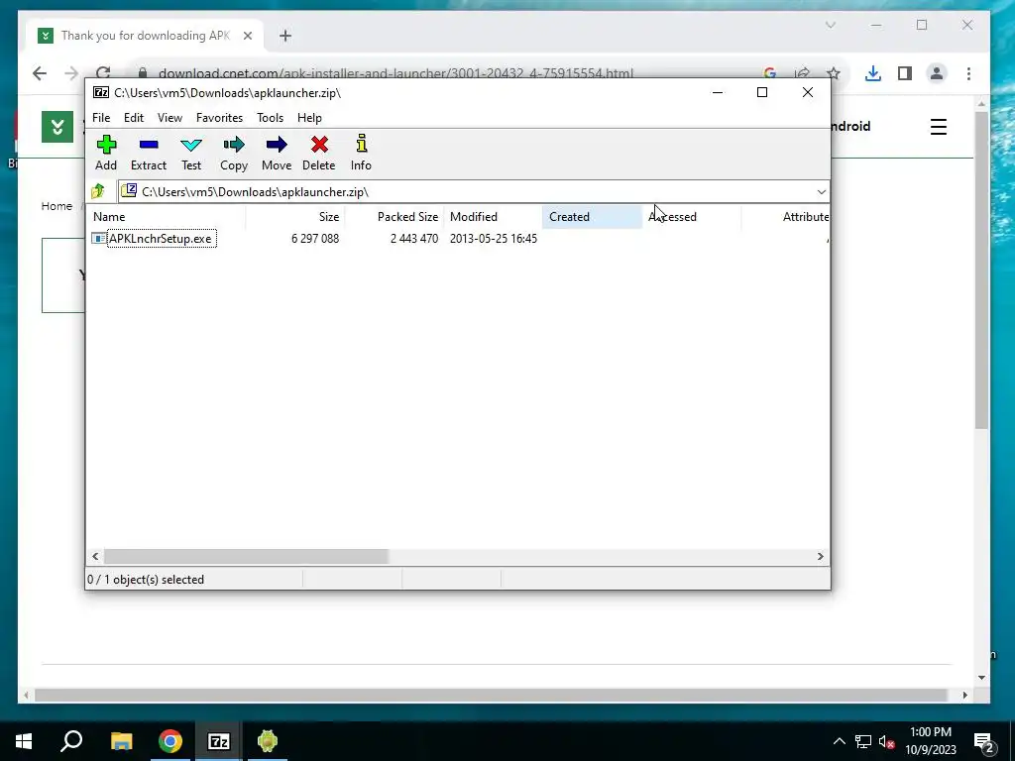Click the share page icon in Chrome
The image size is (1015, 761).
(802, 73)
